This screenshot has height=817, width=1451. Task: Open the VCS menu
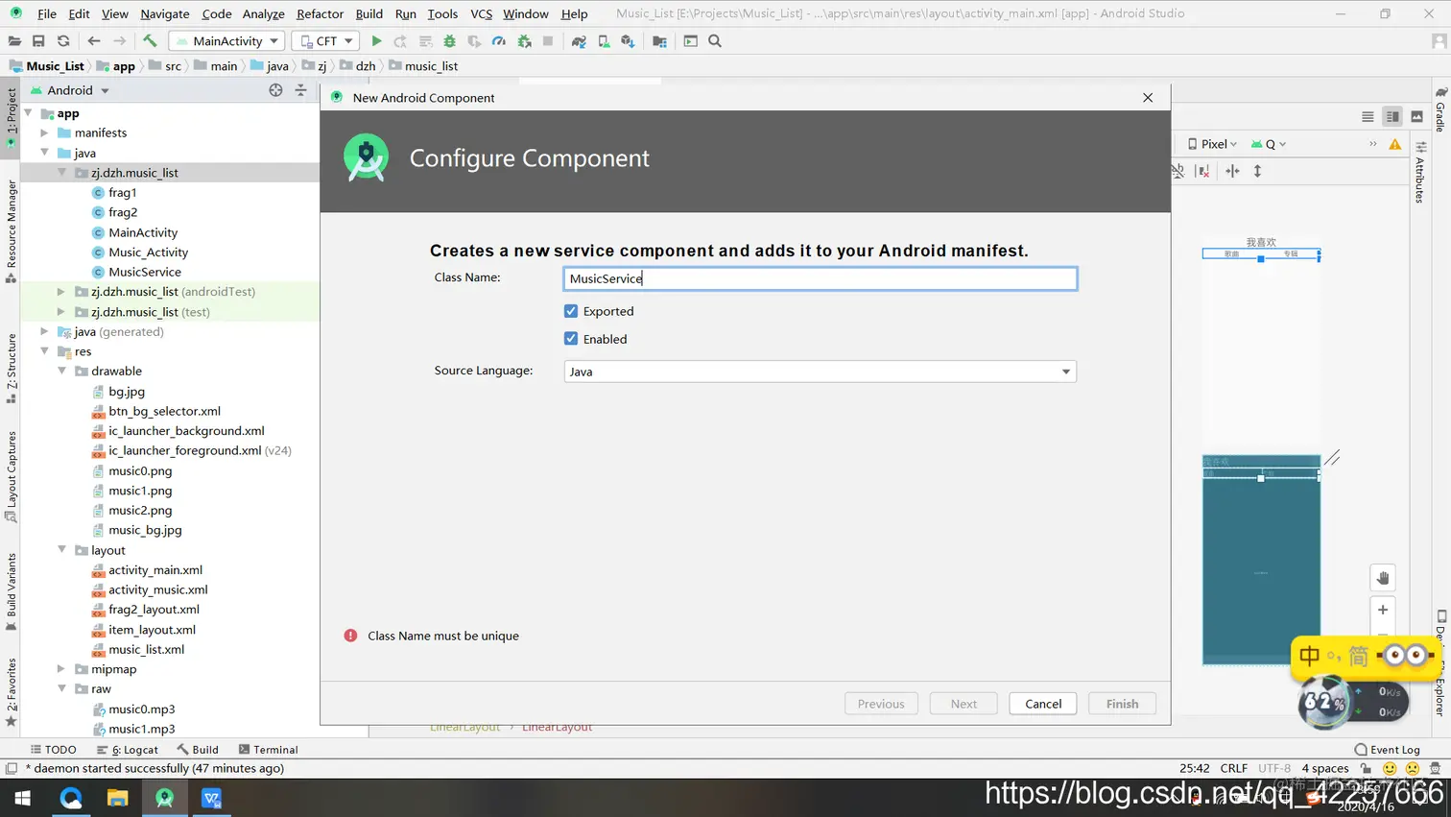point(481,13)
